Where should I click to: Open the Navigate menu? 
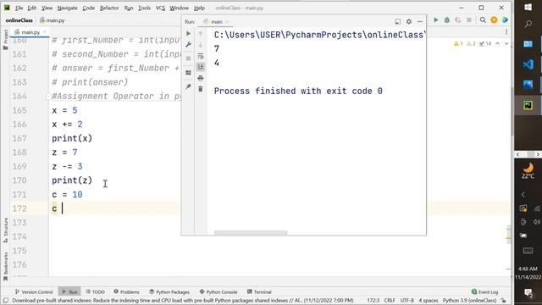pos(68,8)
